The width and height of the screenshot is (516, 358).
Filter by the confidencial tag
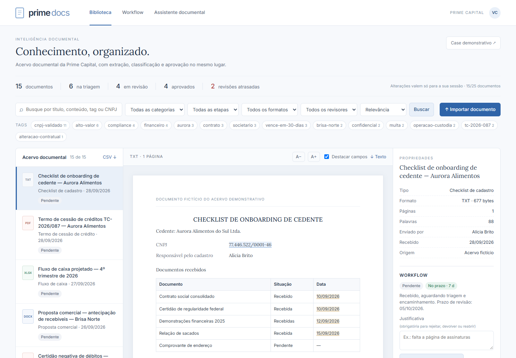click(366, 125)
